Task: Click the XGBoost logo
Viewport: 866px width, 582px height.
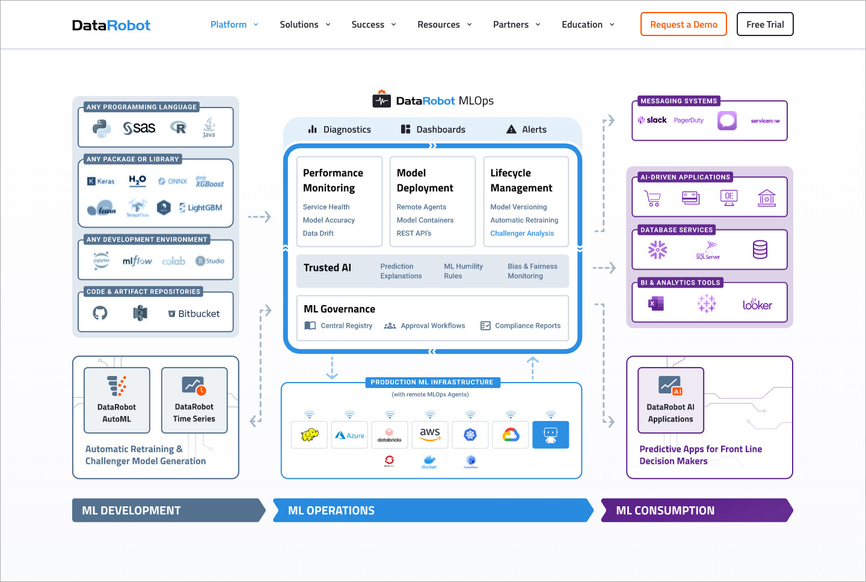Action: [x=209, y=182]
